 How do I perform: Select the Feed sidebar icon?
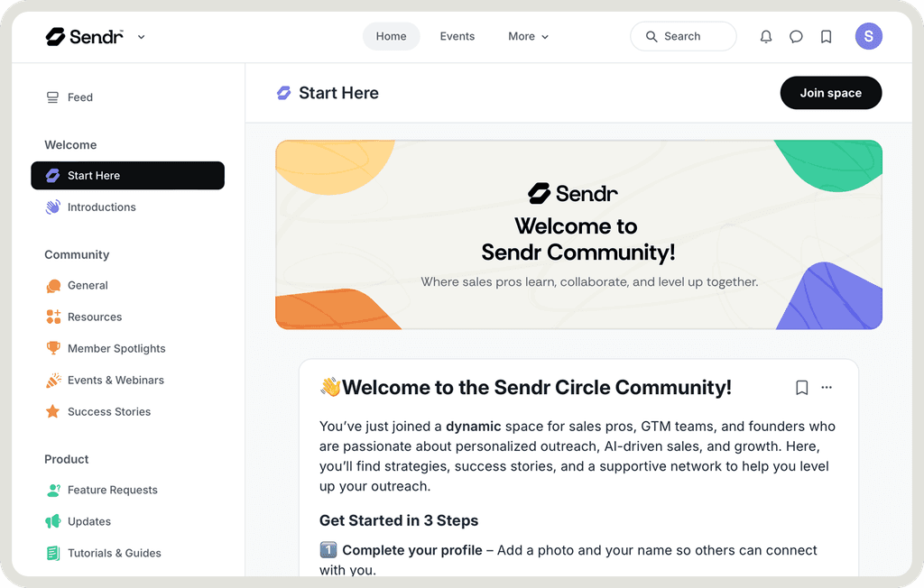53,96
